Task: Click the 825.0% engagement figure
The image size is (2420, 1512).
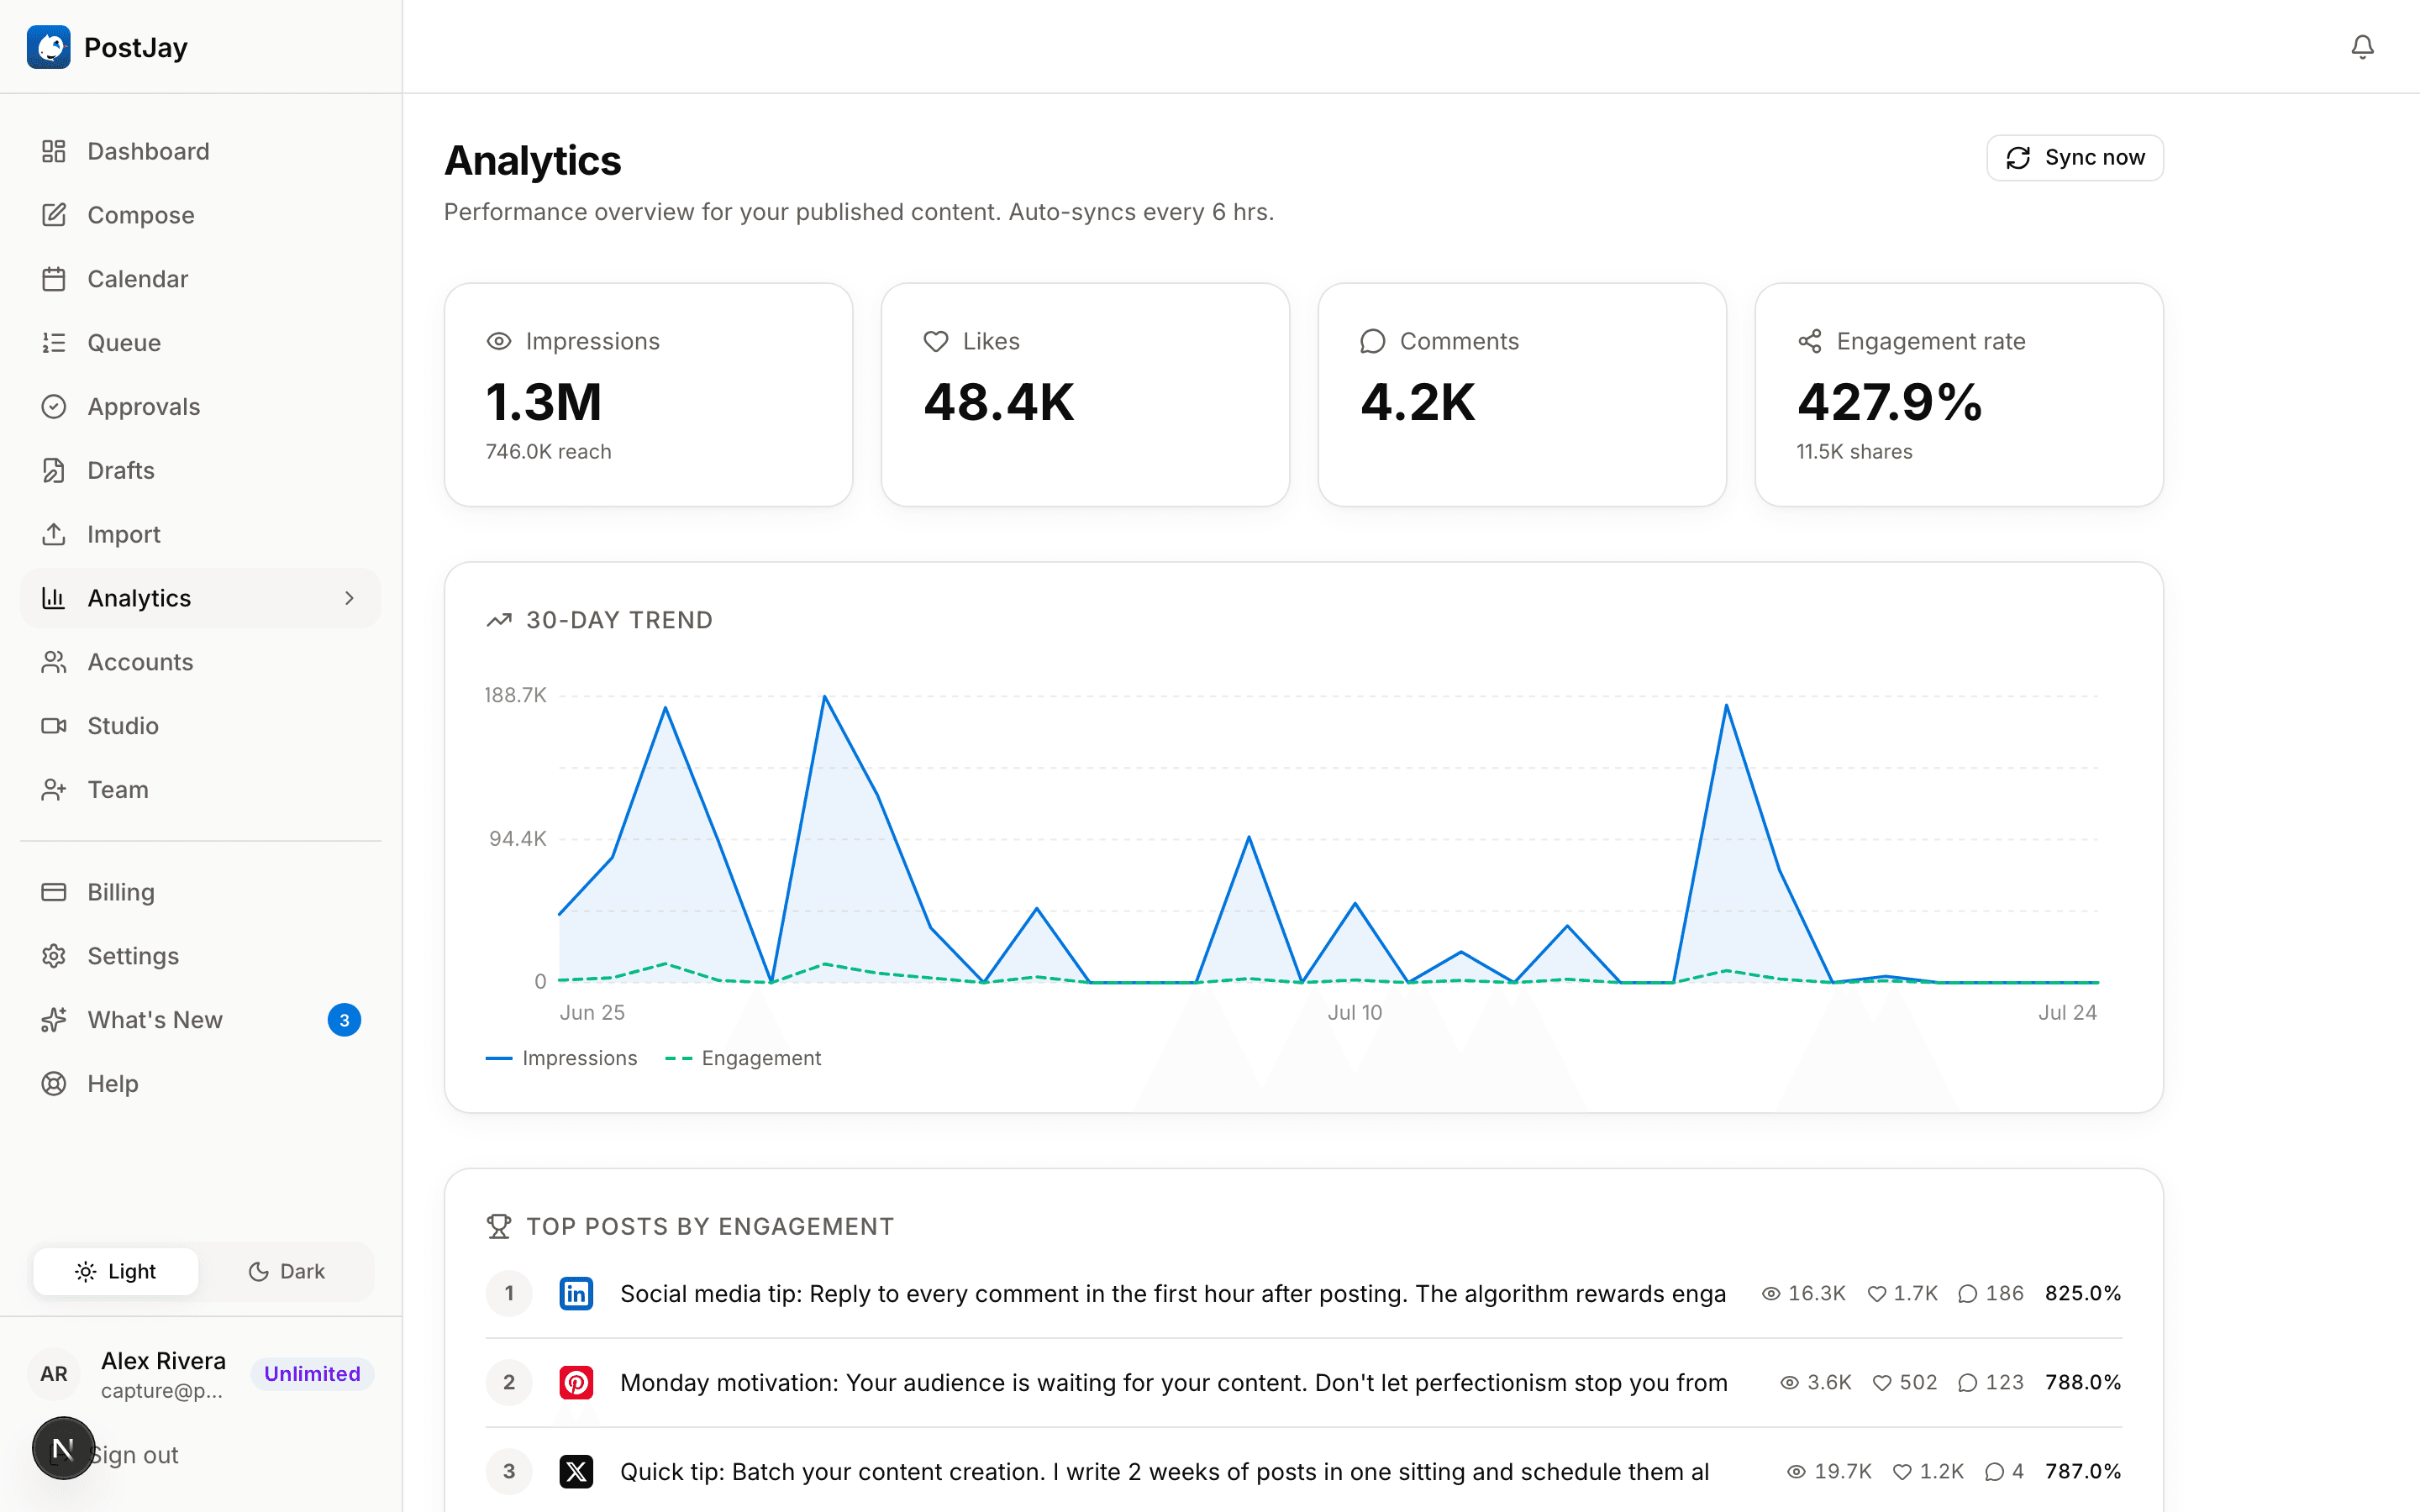Action: click(2083, 1293)
